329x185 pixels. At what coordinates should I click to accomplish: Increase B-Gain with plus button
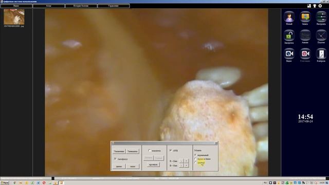coord(186,165)
